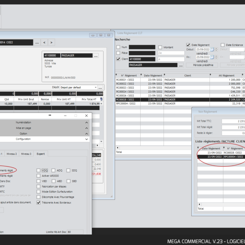Open the depot lookup ellipsis button
245x245 pixels.
[x=100, y=87]
